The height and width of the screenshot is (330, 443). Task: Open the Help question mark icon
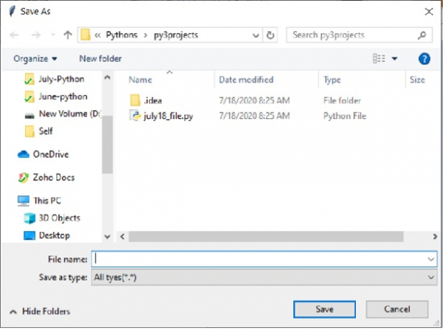(x=424, y=58)
